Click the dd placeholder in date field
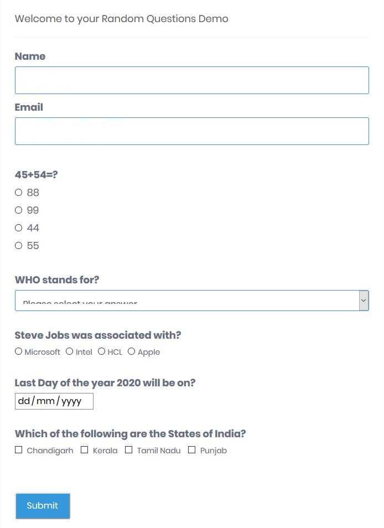The image size is (384, 528). tap(23, 401)
